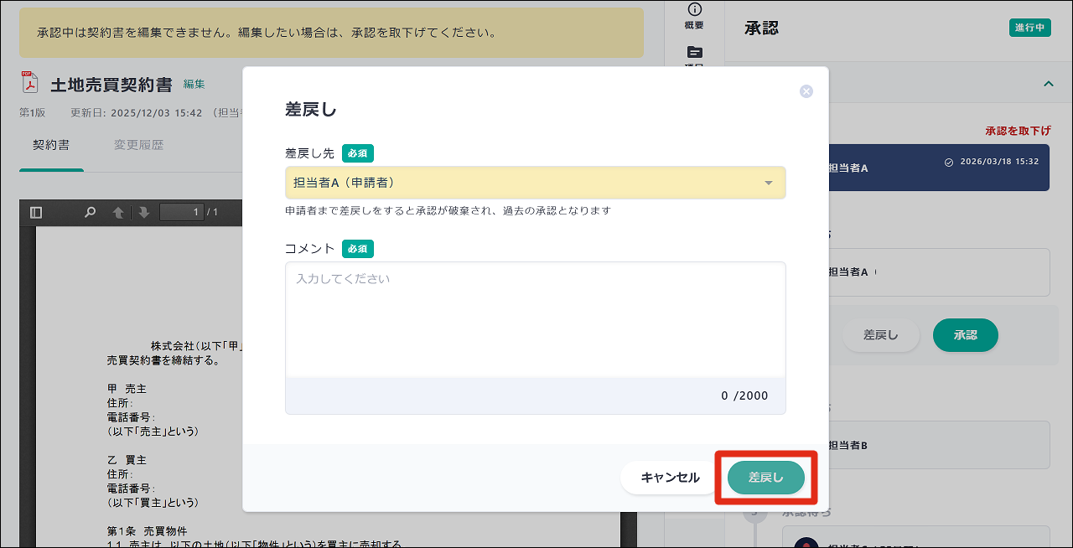Click the PDF page number field
This screenshot has height=548, width=1073.
(181, 213)
